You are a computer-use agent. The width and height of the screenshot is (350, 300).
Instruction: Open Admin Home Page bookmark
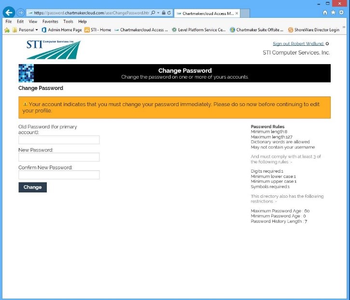(x=62, y=30)
